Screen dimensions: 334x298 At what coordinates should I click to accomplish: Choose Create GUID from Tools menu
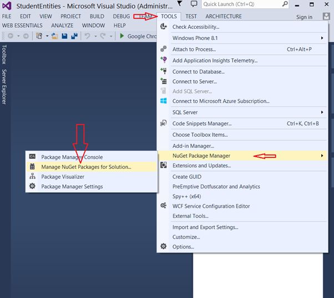click(x=242, y=177)
